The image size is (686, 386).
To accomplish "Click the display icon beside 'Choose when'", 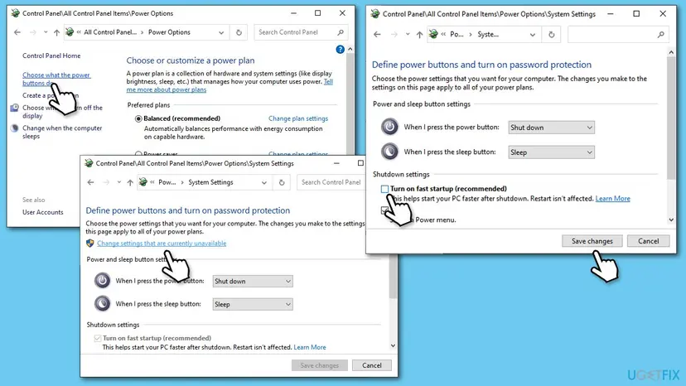I will pos(15,108).
